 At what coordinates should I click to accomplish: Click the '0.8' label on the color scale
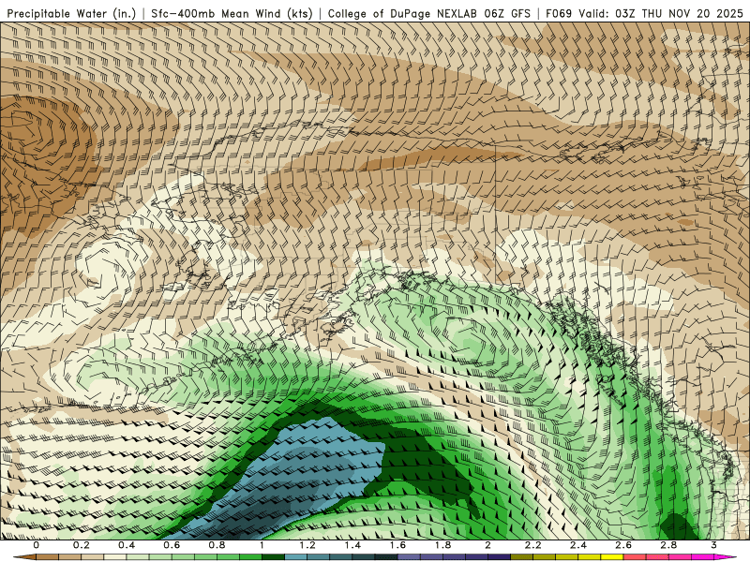(x=217, y=545)
